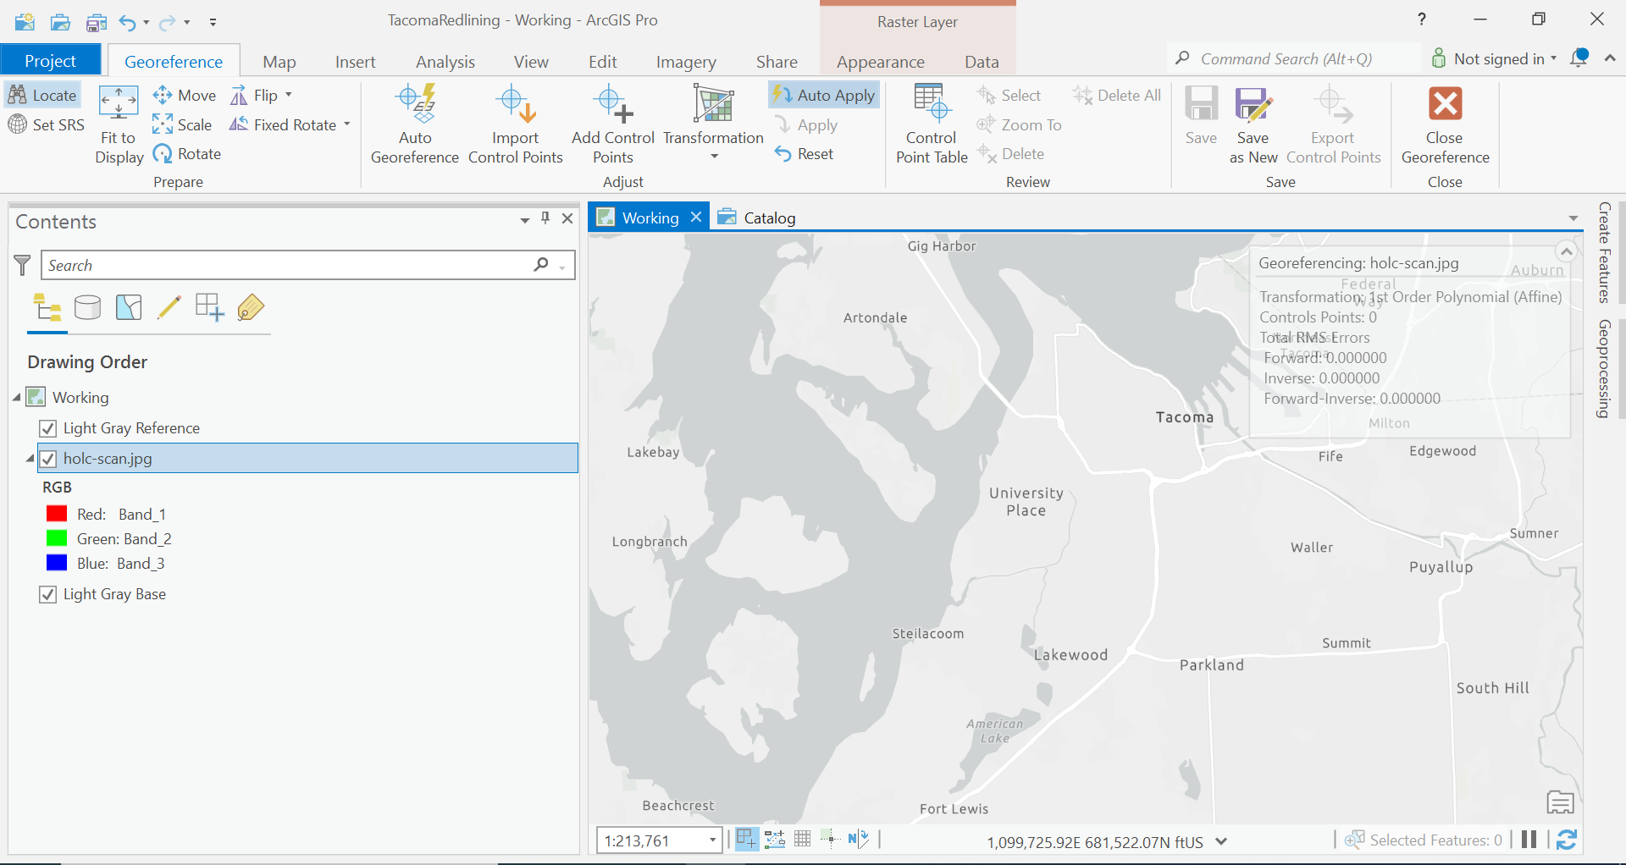This screenshot has height=865, width=1626.
Task: Collapse the Working map tree node
Action: (x=17, y=397)
